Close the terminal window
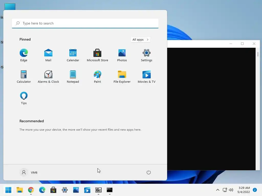The image size is (262, 196). click(254, 44)
